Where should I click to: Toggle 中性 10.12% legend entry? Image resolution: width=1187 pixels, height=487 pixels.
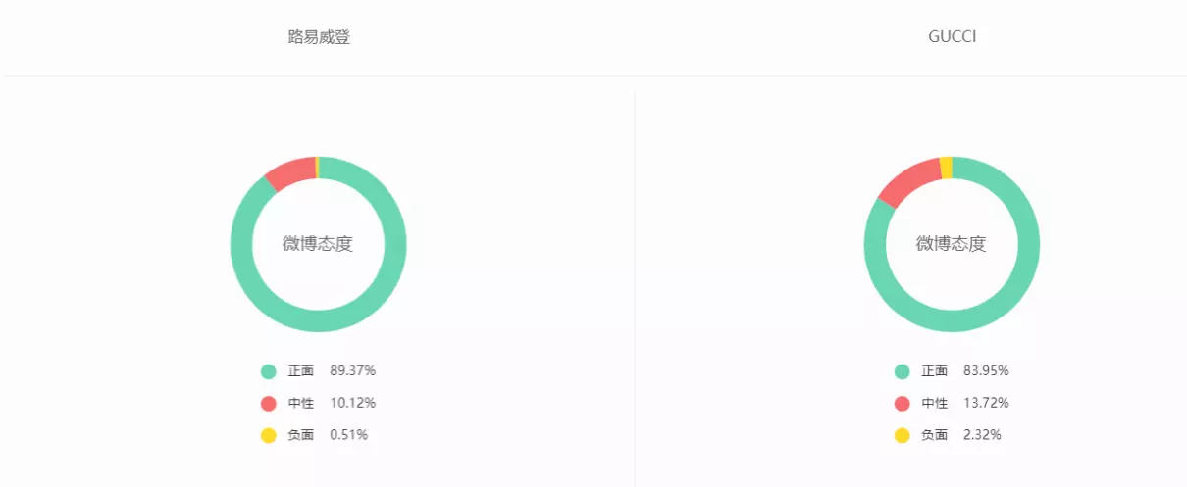[x=319, y=403]
